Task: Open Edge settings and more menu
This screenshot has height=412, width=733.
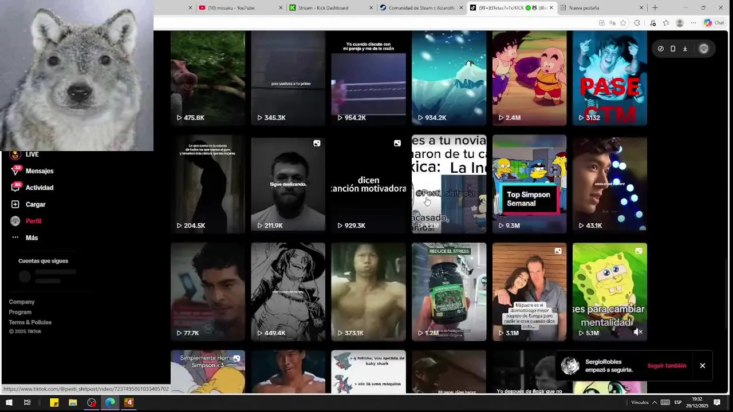Action: (x=693, y=23)
